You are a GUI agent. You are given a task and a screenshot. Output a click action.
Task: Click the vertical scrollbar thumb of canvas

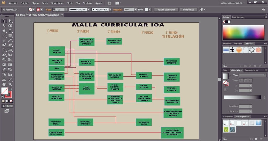(x=220, y=79)
